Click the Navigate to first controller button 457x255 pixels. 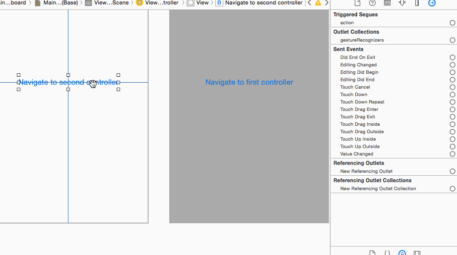(249, 82)
